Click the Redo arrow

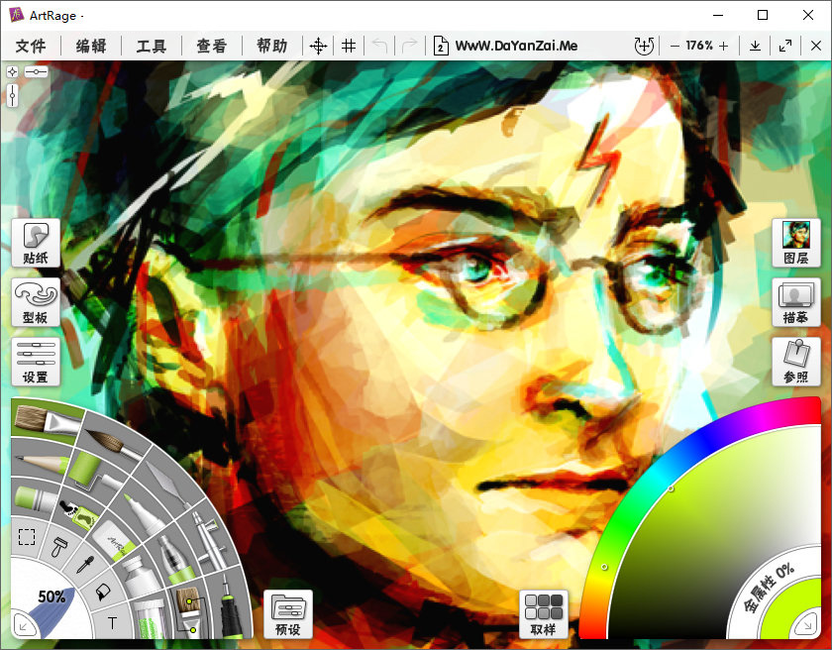(409, 47)
